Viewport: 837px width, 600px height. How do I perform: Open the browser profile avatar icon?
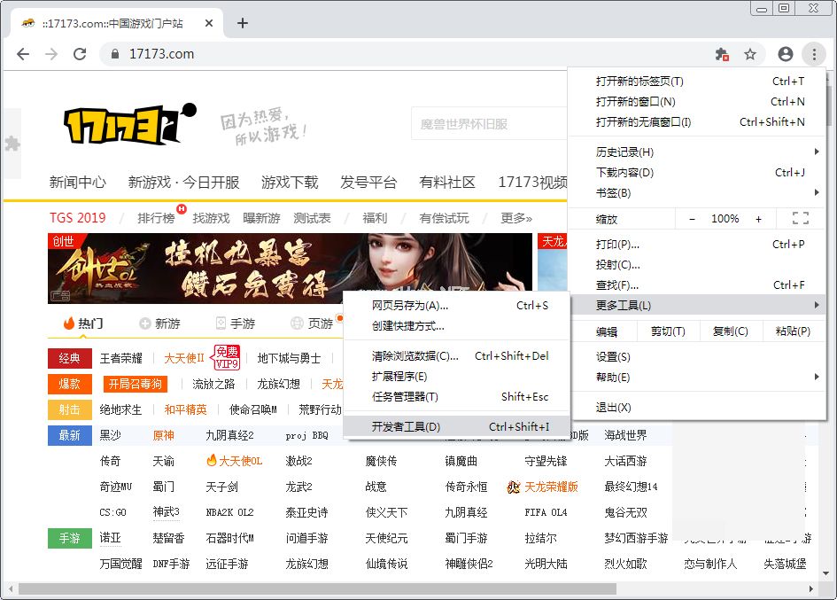coord(785,54)
